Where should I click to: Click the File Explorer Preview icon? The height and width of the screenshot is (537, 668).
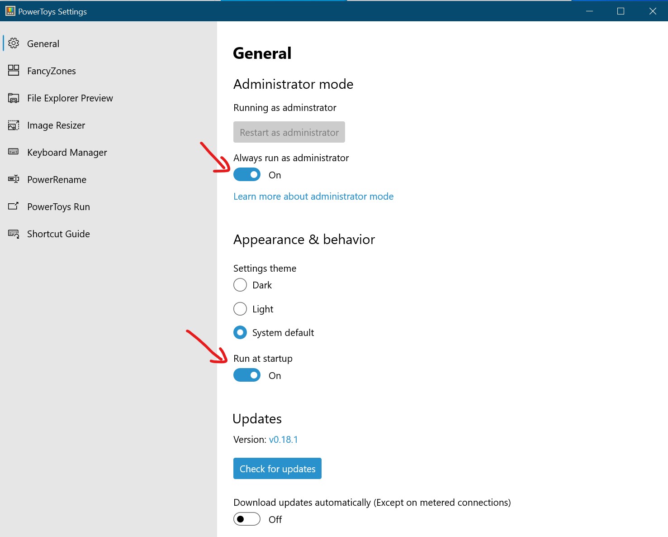(14, 98)
